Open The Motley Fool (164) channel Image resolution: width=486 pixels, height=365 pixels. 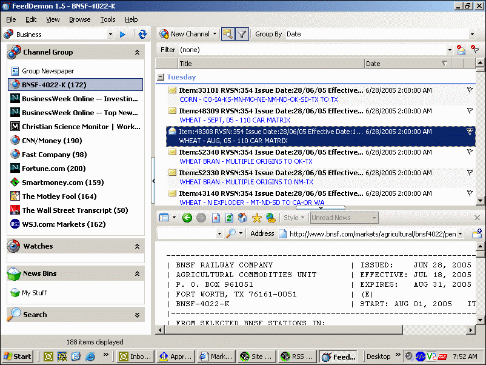59,196
